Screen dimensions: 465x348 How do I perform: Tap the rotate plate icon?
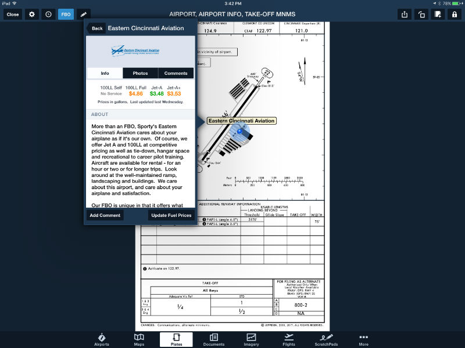coord(421,14)
